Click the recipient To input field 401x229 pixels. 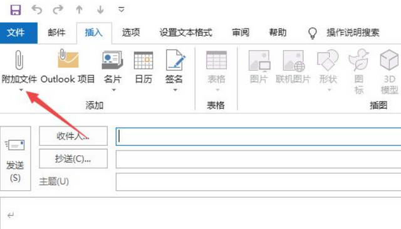[258, 136]
